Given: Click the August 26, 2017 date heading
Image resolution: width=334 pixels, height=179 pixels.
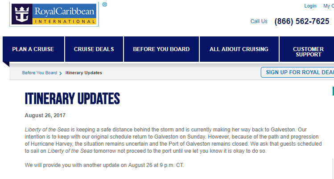Looking at the screenshot, I should tap(45, 115).
